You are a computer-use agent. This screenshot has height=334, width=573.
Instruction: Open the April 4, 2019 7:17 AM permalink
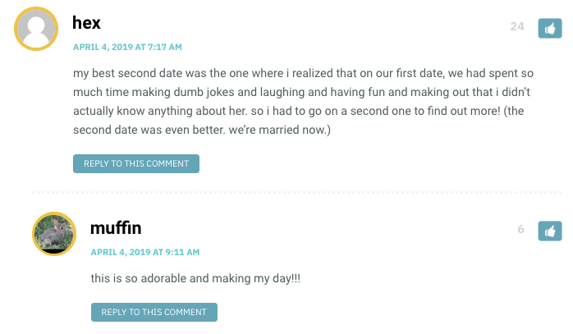tap(127, 47)
